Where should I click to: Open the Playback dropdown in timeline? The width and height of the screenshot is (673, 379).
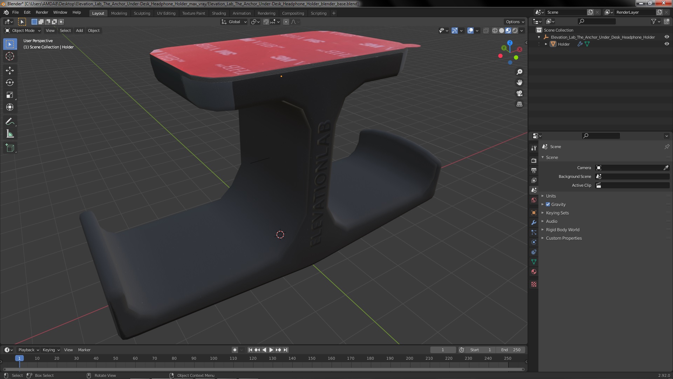click(28, 350)
